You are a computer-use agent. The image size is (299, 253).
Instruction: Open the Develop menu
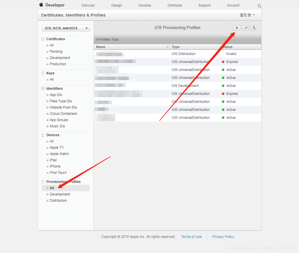coord(145,5)
